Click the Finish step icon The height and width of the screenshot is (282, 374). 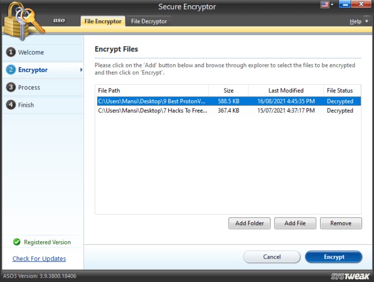12,105
